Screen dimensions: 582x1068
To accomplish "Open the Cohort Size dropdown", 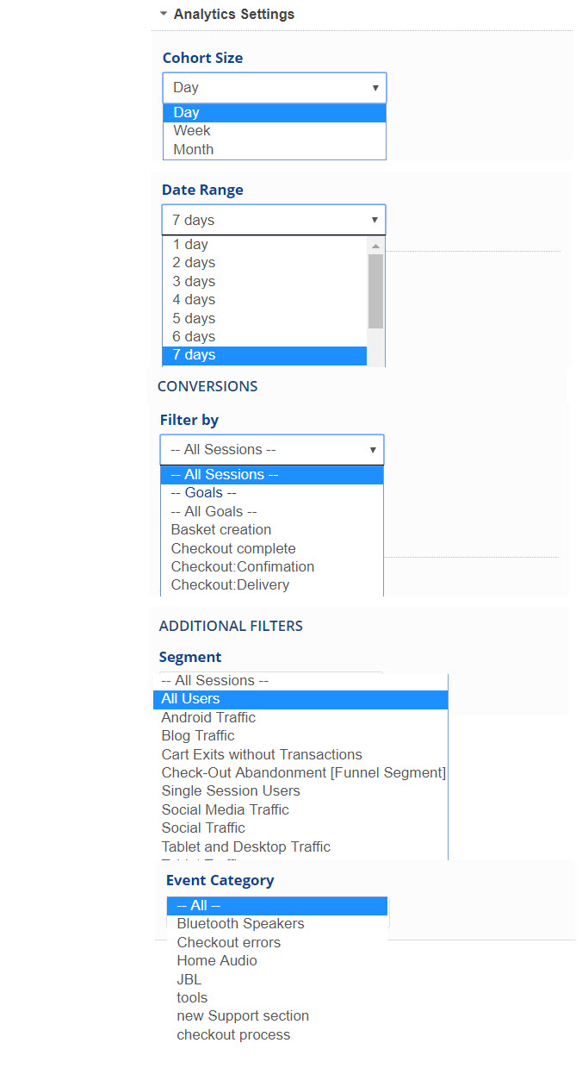I will [x=274, y=88].
